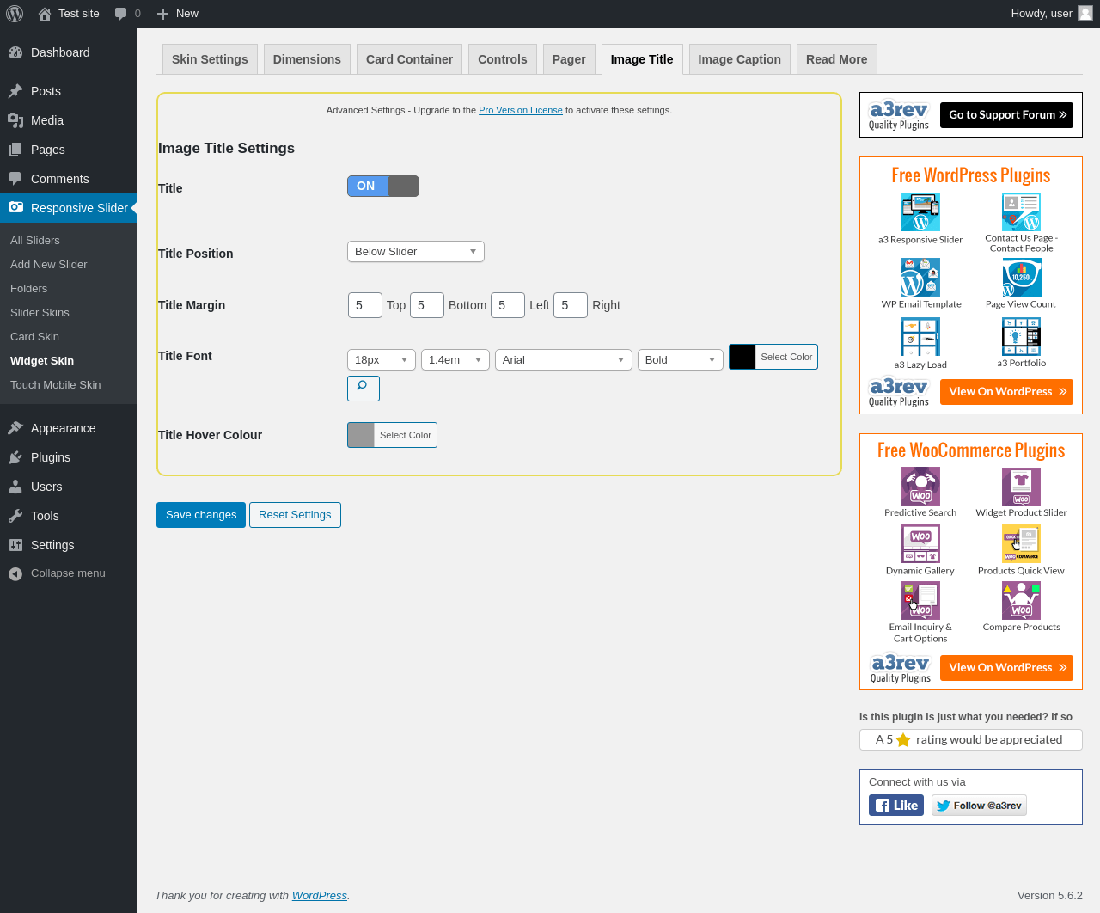
Task: Open the Email Inquiry & Cart Options icon
Action: [x=920, y=601]
